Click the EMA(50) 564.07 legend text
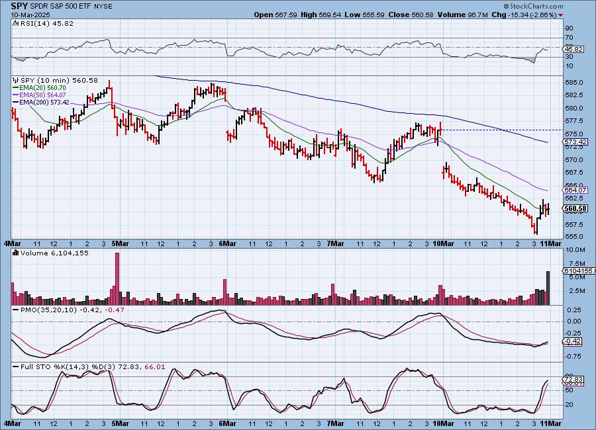Screen dimensions: 596x430 tap(42, 95)
